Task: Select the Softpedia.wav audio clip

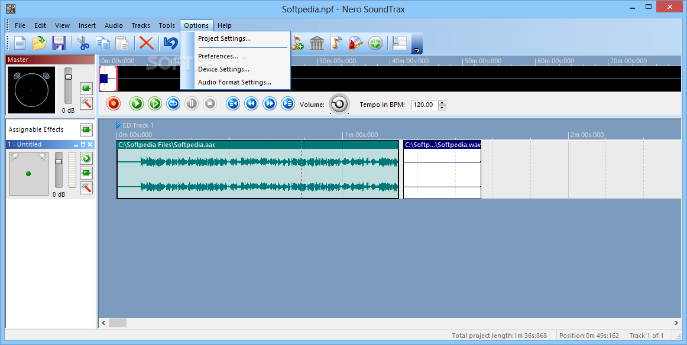Action: [x=442, y=170]
